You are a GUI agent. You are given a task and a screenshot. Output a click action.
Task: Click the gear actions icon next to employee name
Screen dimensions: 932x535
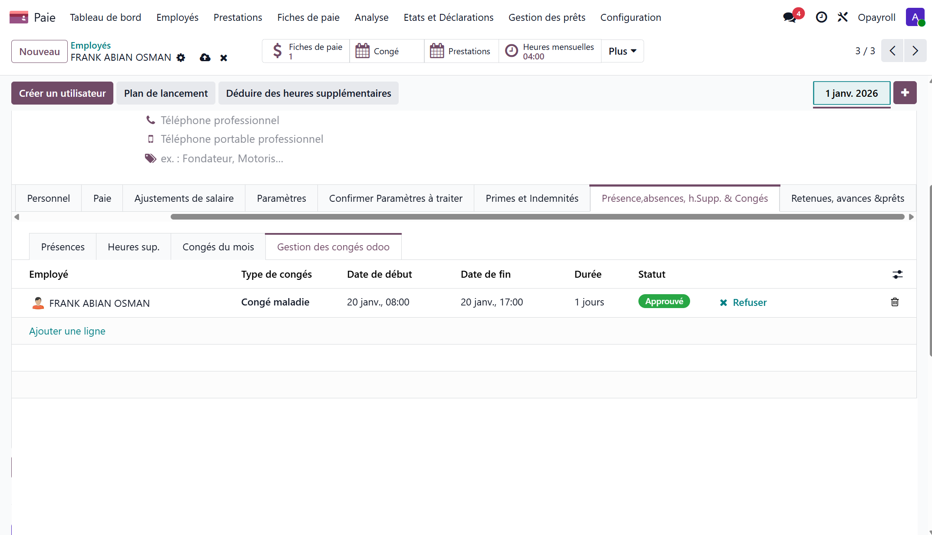click(x=181, y=58)
